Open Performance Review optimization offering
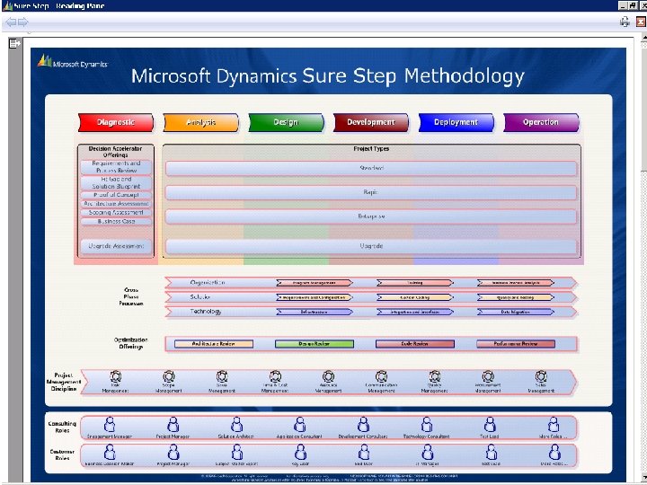The image size is (647, 485). tap(516, 344)
